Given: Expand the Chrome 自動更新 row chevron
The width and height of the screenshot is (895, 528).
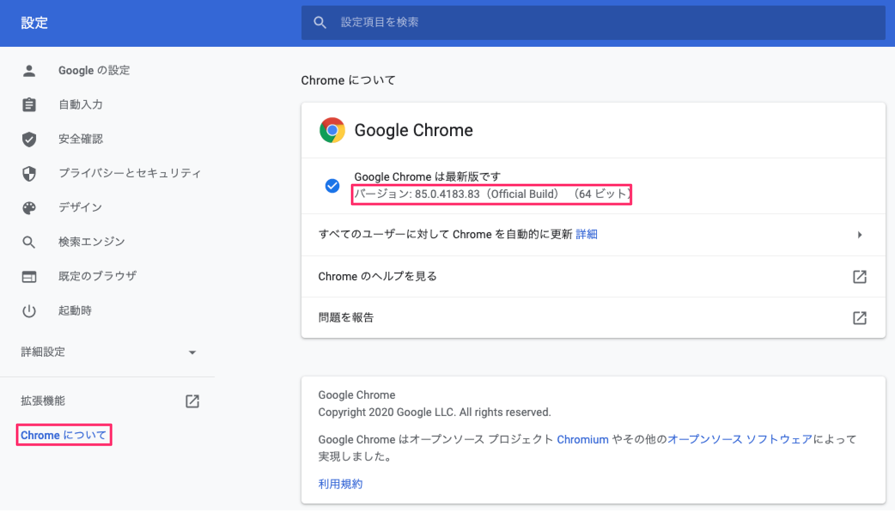Looking at the screenshot, I should [x=859, y=235].
